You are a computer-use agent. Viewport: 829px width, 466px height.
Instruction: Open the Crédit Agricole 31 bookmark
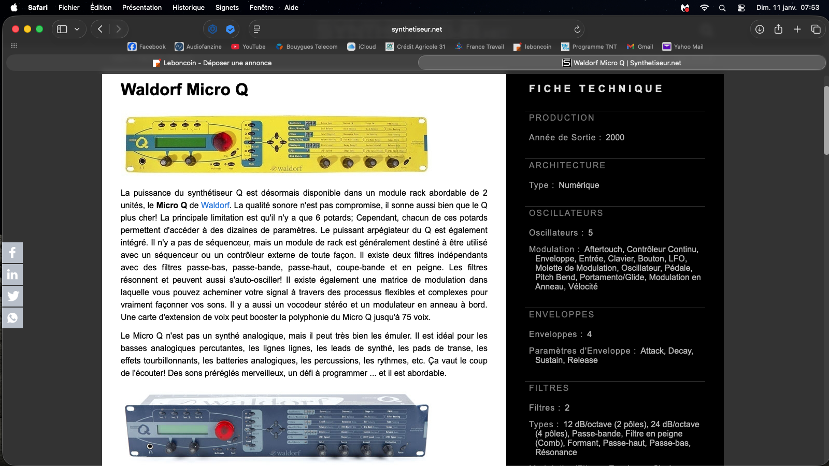coord(416,47)
